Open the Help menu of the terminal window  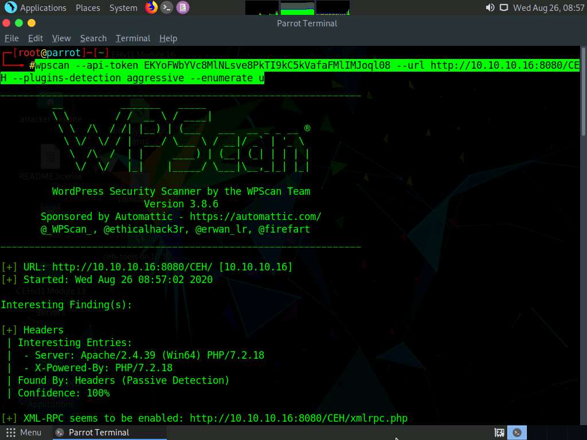point(168,38)
